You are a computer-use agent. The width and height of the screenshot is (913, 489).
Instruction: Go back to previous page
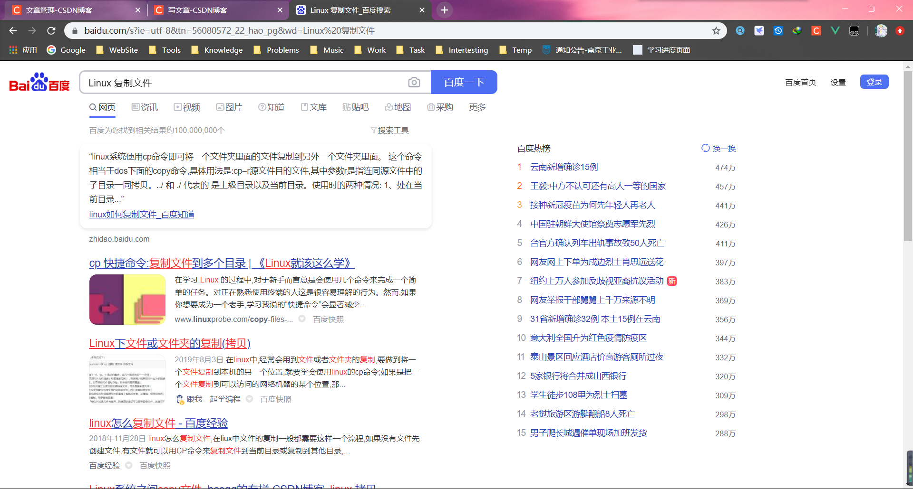point(13,31)
